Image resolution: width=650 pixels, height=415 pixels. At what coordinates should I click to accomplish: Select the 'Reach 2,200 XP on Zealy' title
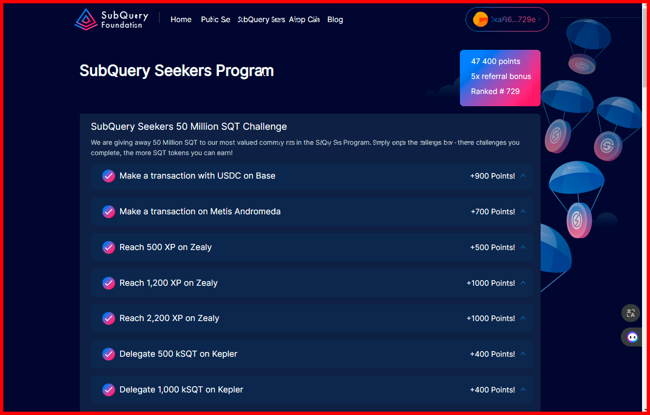(x=169, y=318)
